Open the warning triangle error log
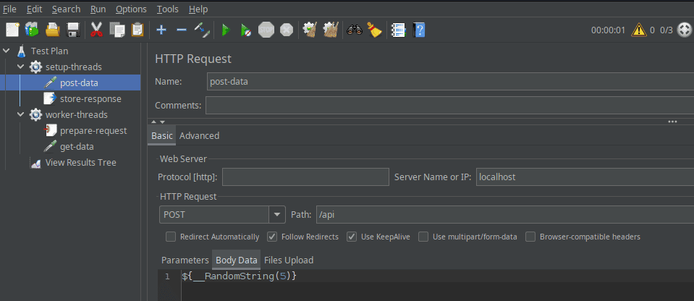 point(638,30)
